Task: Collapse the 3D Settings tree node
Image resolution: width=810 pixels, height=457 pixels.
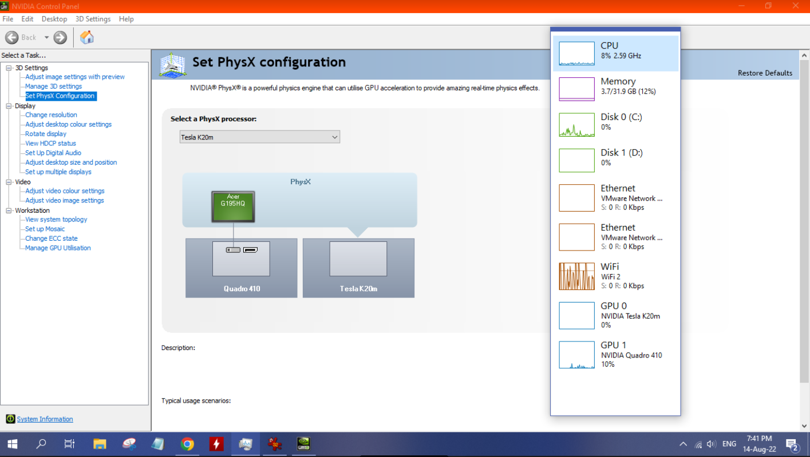Action: point(9,68)
